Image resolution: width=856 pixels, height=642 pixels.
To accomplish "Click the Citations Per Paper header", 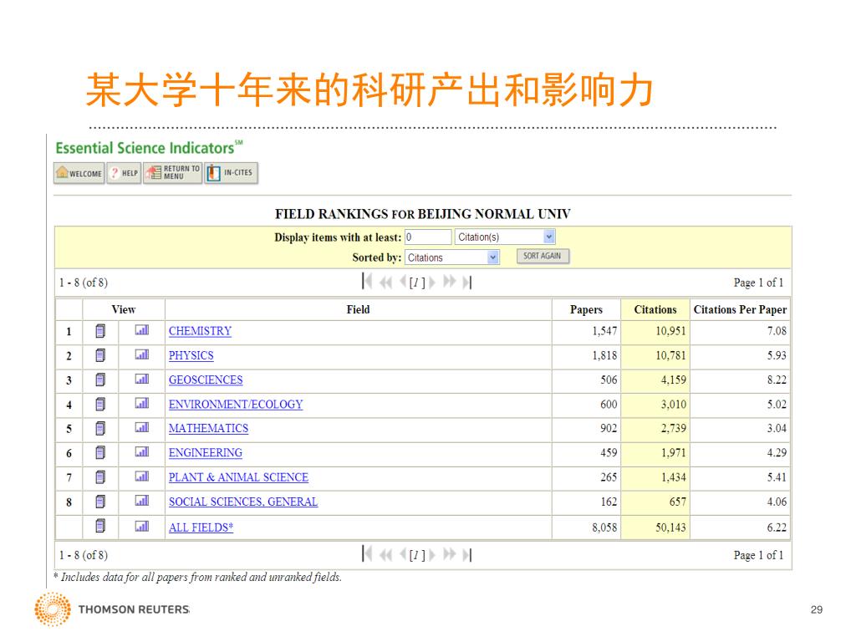I will tap(740, 309).
